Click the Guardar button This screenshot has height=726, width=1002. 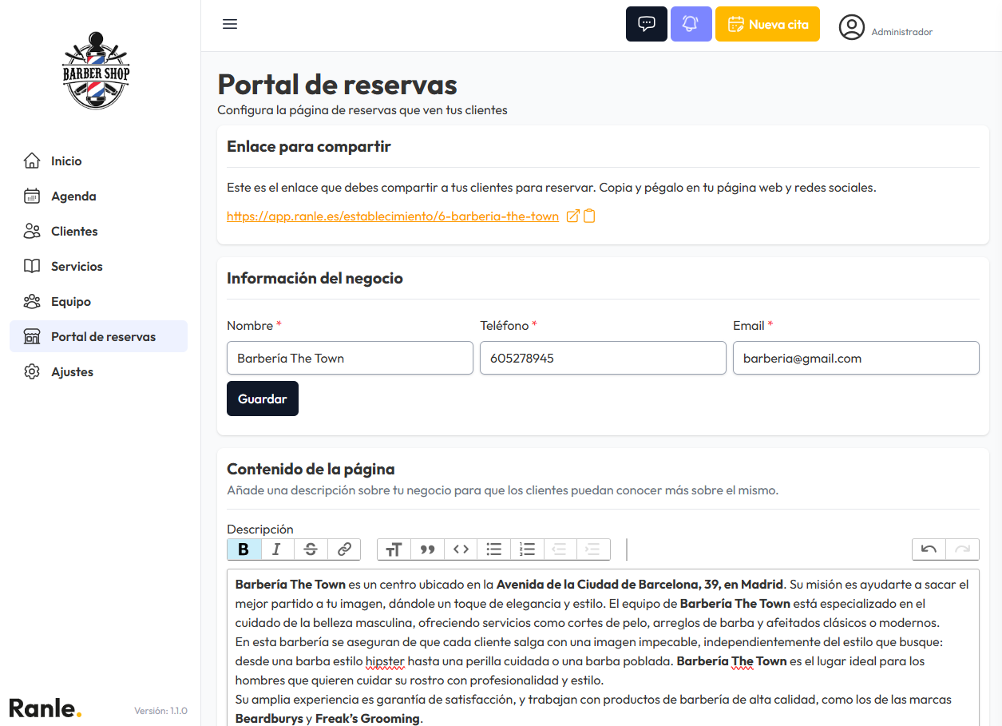pos(262,399)
